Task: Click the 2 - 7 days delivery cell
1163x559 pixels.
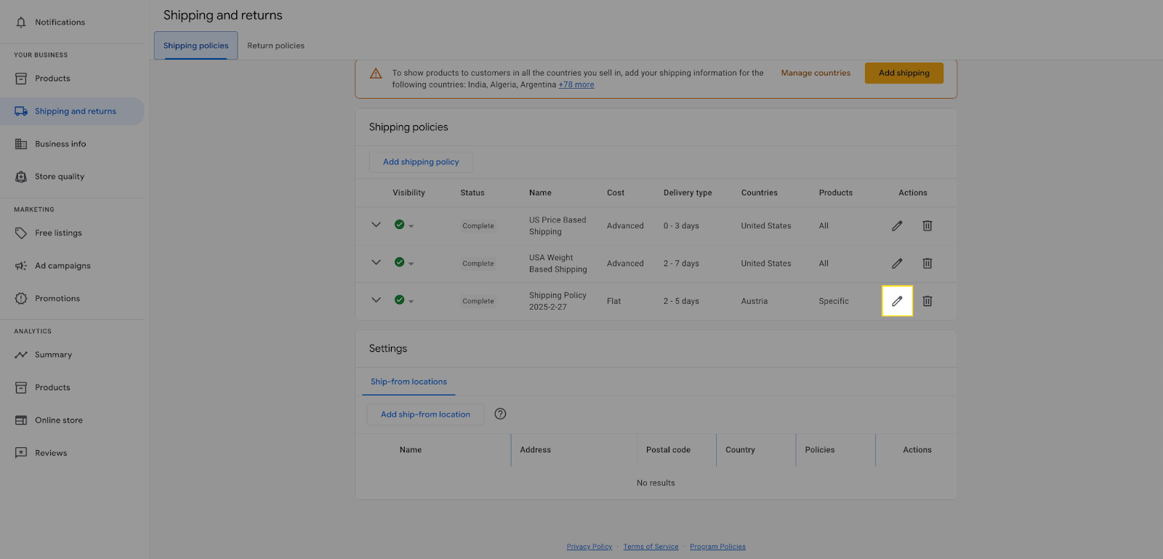Action: (x=681, y=264)
